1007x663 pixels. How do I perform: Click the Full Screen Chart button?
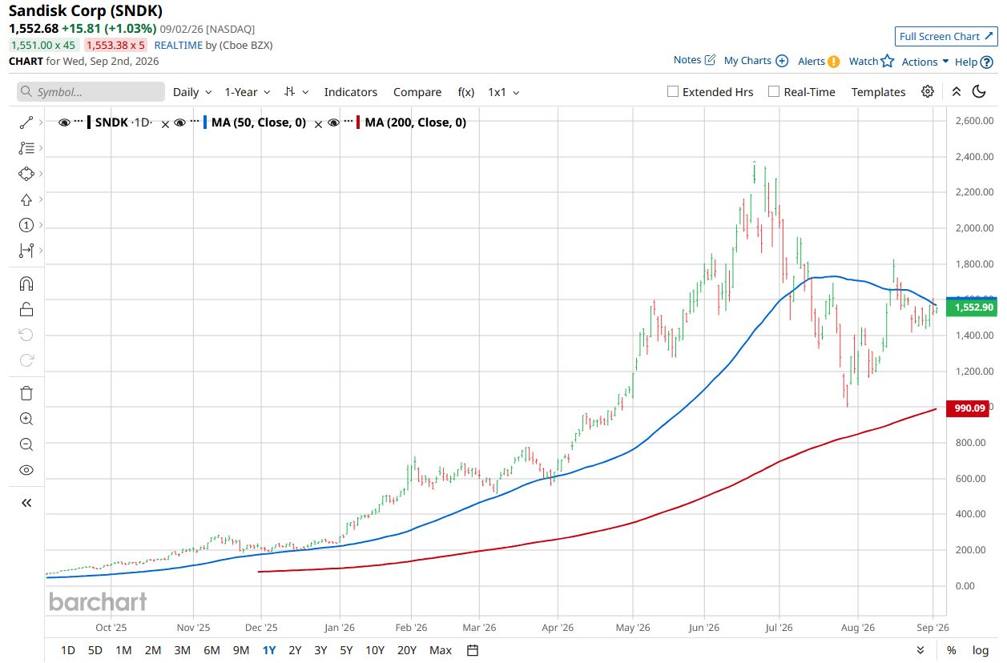pyautogui.click(x=946, y=36)
